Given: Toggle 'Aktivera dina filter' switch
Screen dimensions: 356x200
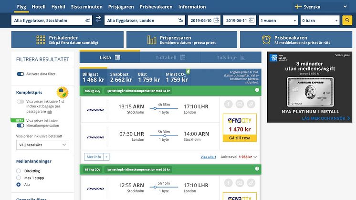Looking at the screenshot, I should tap(21, 74).
